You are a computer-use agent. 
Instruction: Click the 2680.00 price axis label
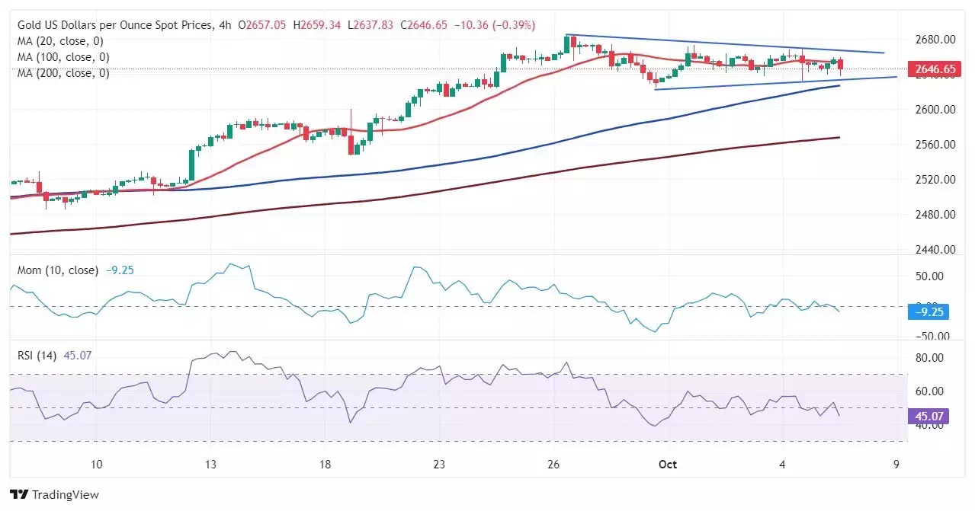click(934, 40)
